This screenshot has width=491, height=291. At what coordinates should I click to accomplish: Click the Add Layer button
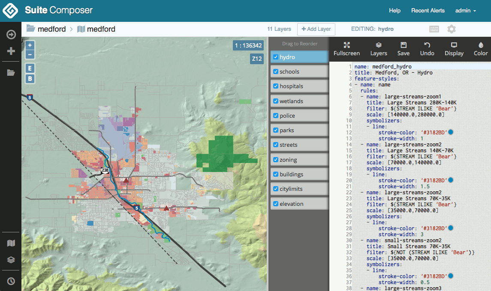[x=316, y=29]
